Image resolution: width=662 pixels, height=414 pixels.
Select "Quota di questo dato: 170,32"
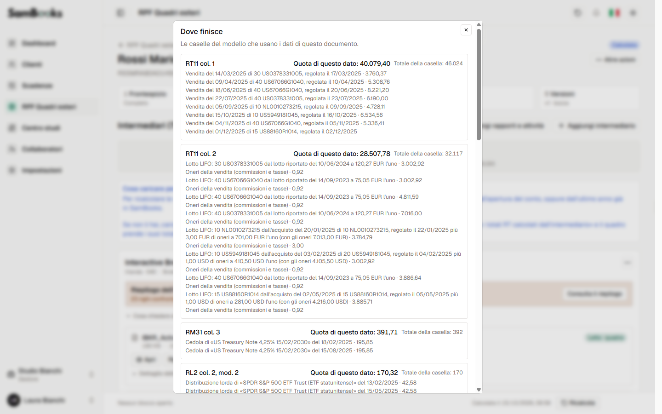354,373
